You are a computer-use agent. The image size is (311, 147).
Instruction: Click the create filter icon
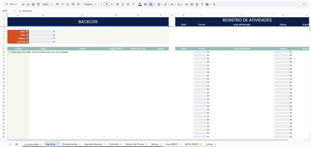(202, 5)
